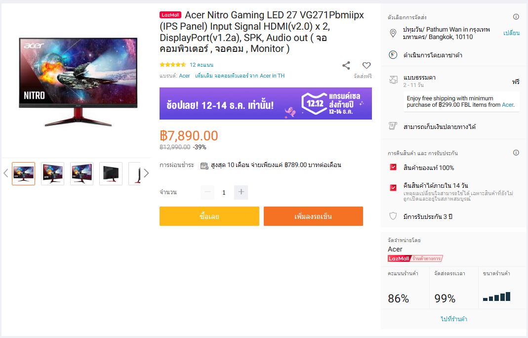Toggle the 14-day return checkbox
The height and width of the screenshot is (338, 528).
pos(393,188)
